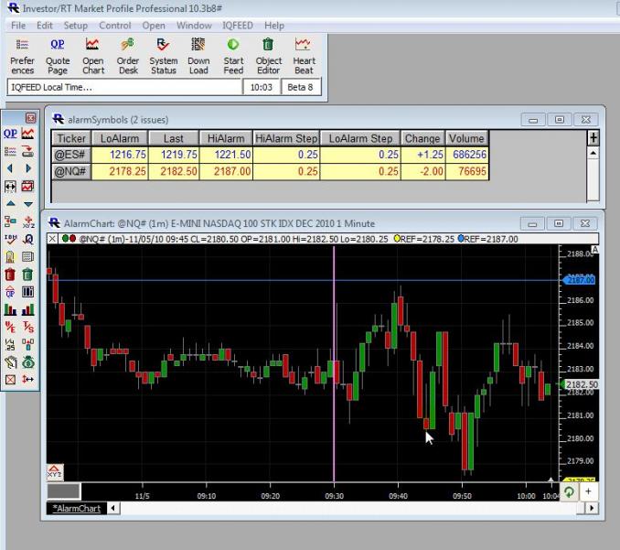Start a Down Load of data
620x550 pixels.
click(x=198, y=56)
